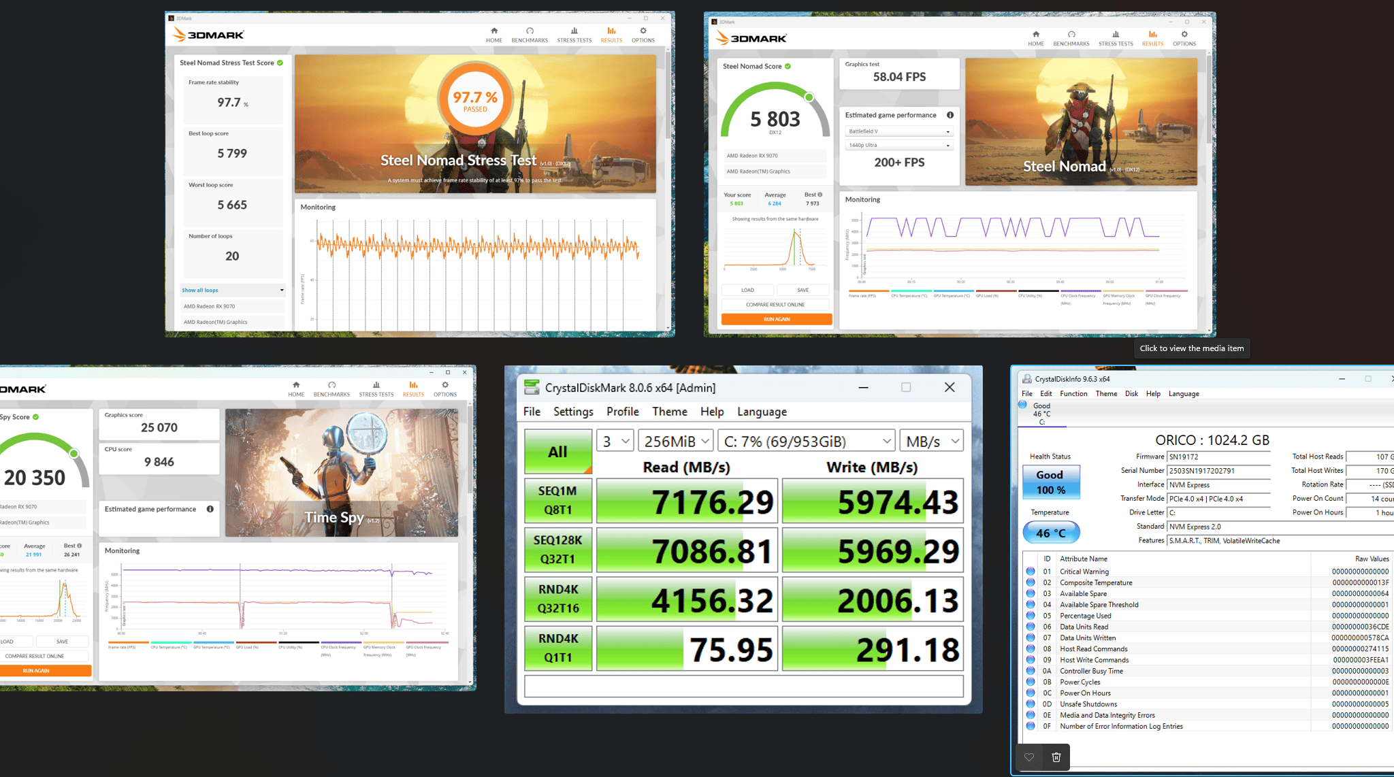Viewport: 1394px width, 777px height.
Task: Click the info icon beside Battlefield V game performance
Action: pyautogui.click(x=950, y=115)
